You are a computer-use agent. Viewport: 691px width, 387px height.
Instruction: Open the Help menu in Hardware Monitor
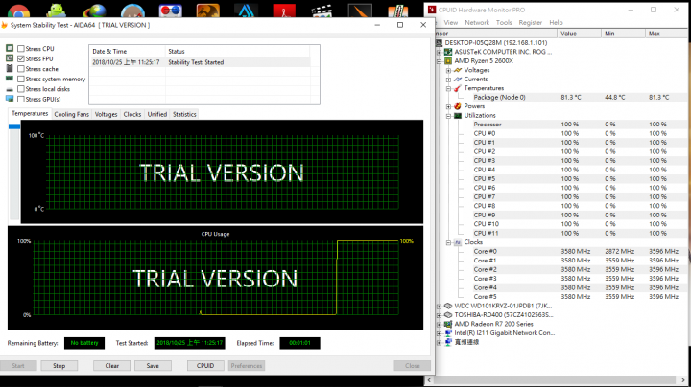tap(556, 22)
